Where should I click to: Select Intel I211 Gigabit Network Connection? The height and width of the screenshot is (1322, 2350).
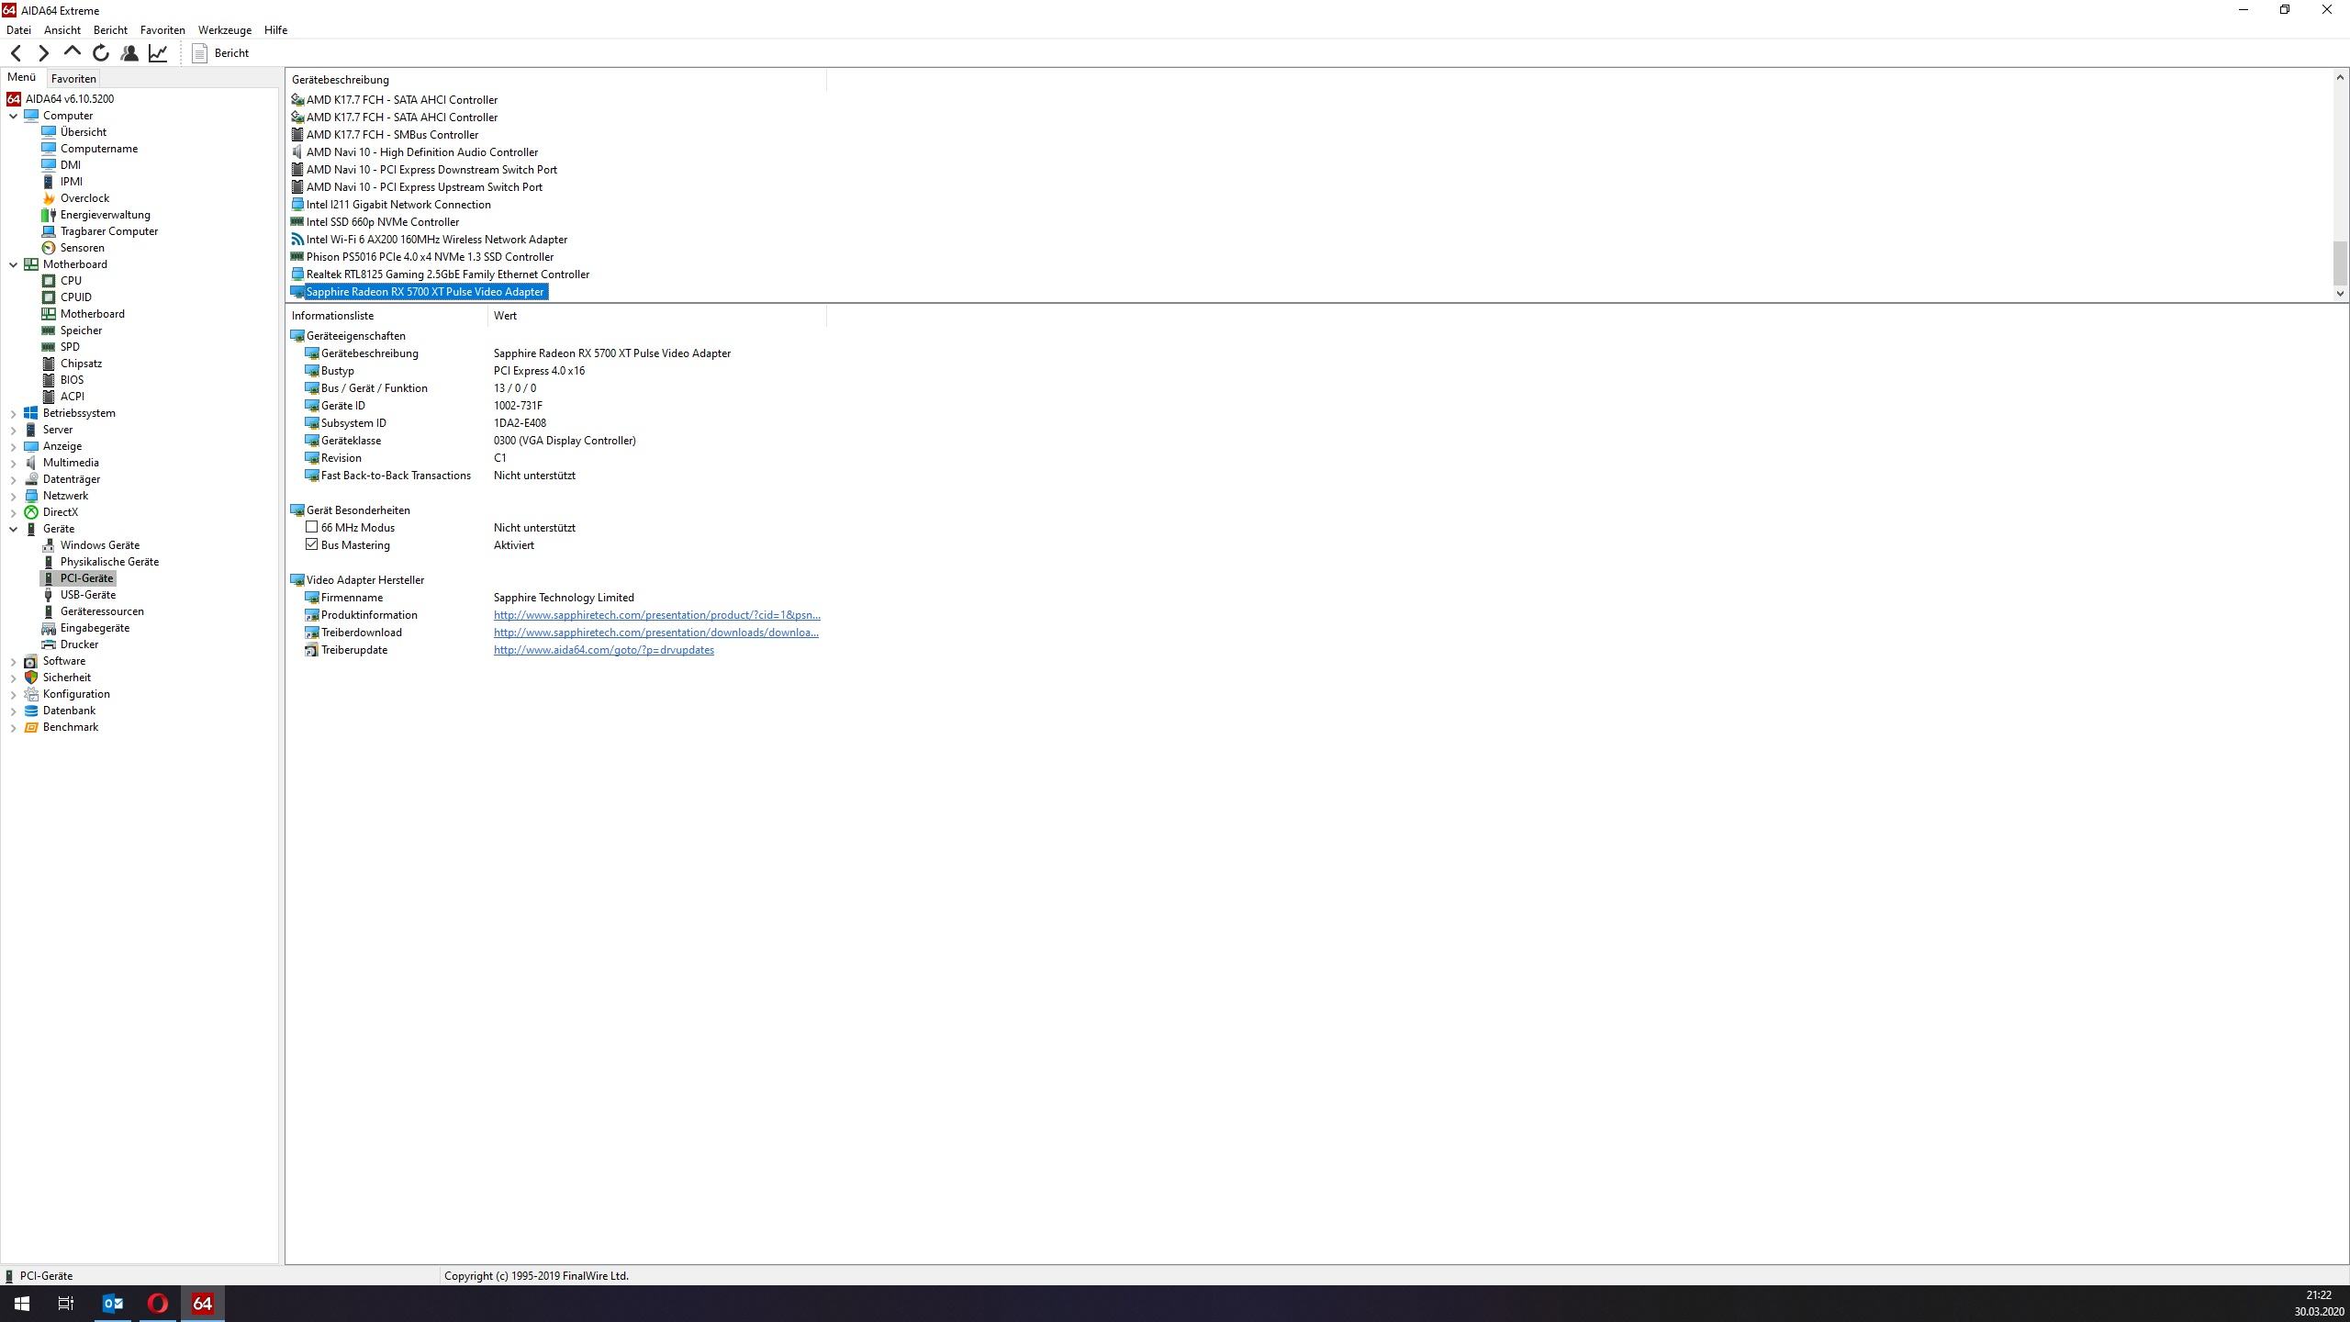[x=398, y=205]
